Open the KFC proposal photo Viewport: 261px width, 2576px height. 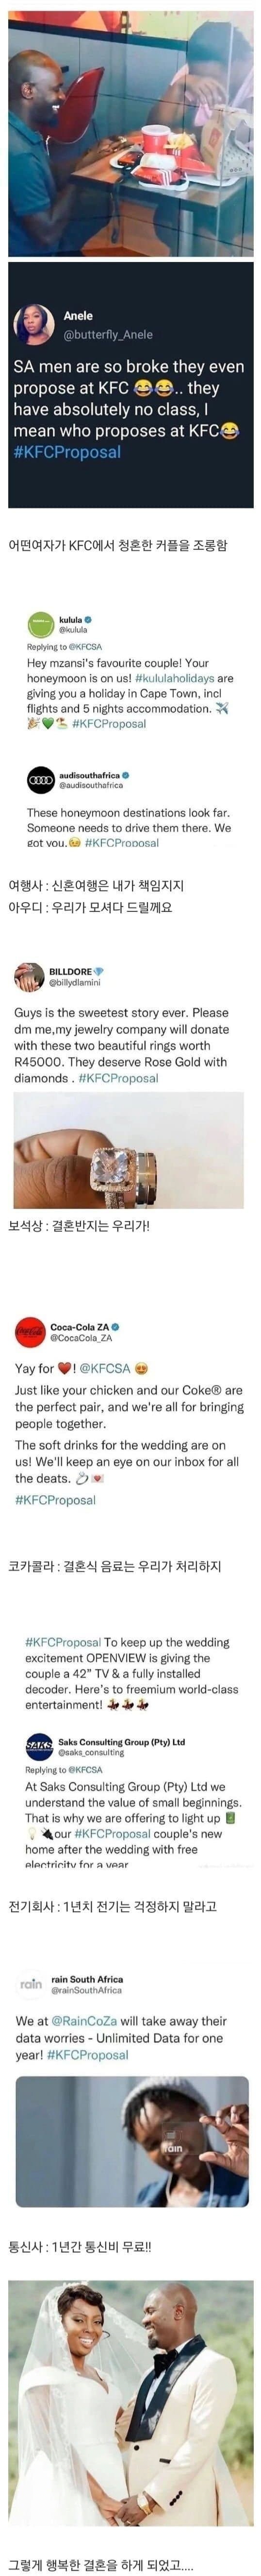click(130, 129)
